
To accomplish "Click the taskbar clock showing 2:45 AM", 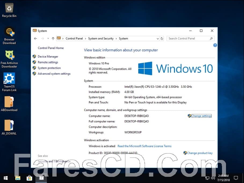I will (223, 178).
